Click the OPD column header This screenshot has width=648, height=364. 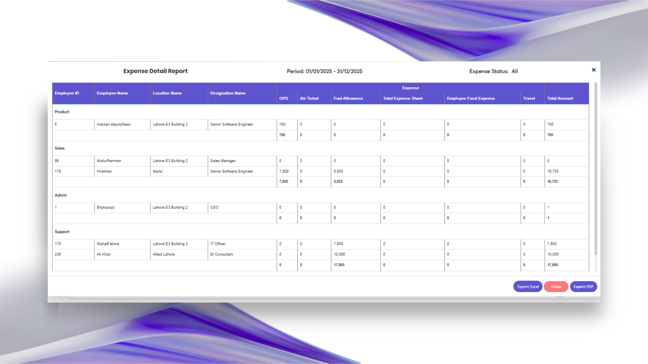pos(283,98)
